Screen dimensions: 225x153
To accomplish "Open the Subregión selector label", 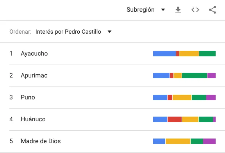I will [x=141, y=10].
